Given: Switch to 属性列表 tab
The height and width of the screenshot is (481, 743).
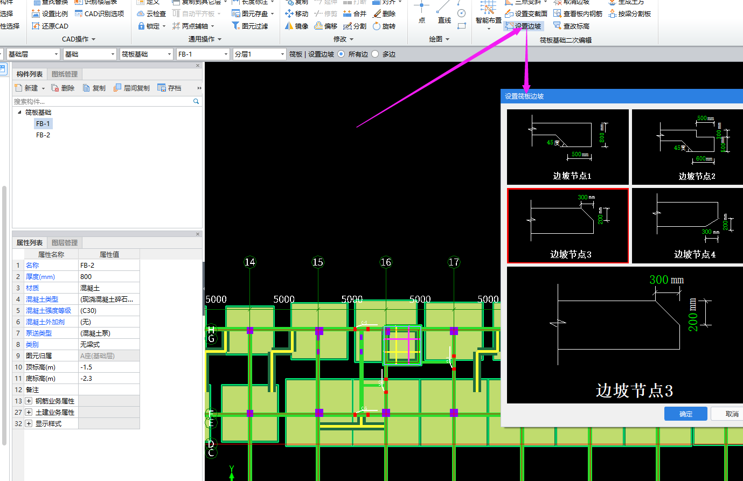Looking at the screenshot, I should (x=30, y=243).
